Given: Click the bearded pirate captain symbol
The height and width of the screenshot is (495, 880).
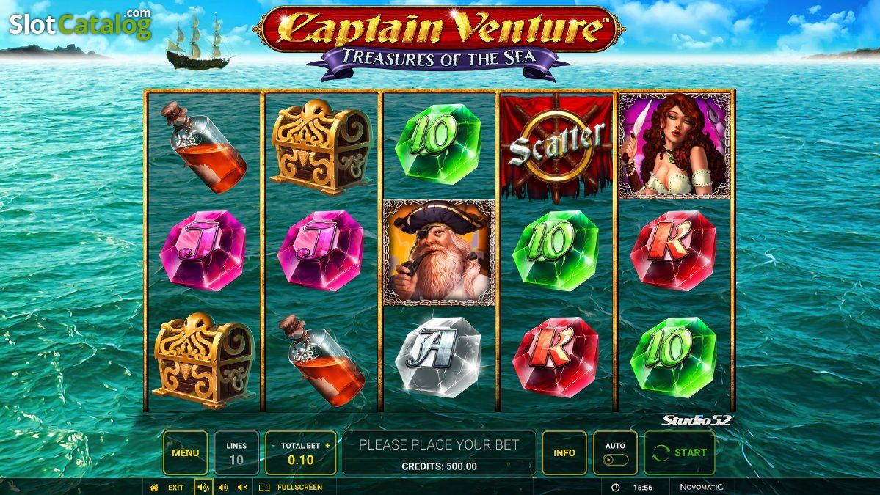Looking at the screenshot, I should point(439,252).
